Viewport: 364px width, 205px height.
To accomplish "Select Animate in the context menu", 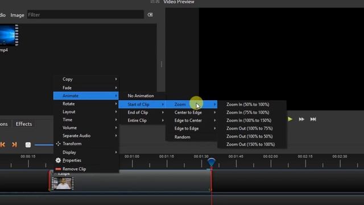I will [86, 96].
